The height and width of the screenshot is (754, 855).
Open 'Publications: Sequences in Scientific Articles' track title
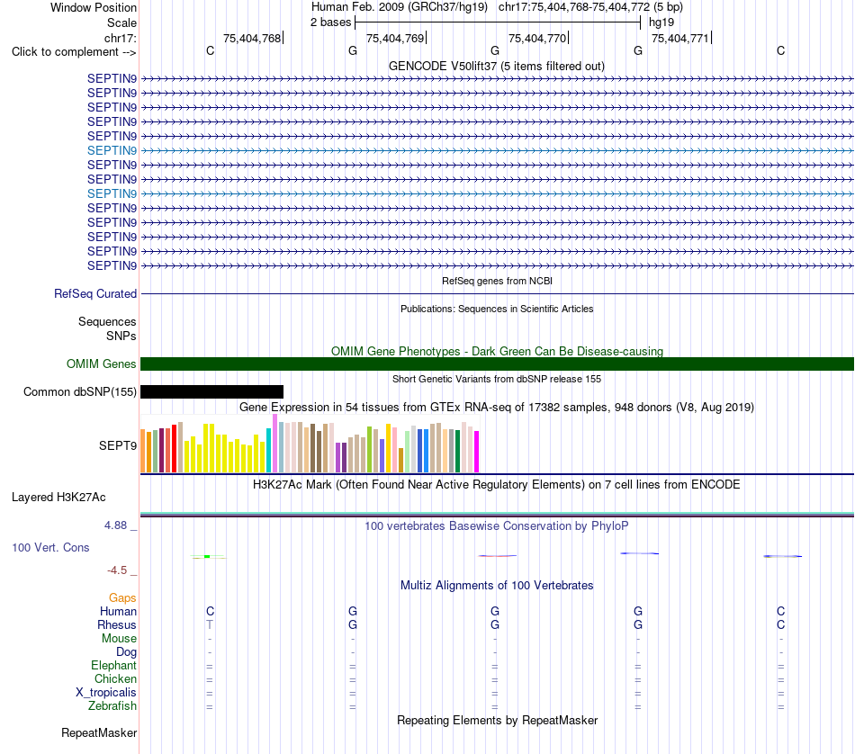[x=497, y=309]
